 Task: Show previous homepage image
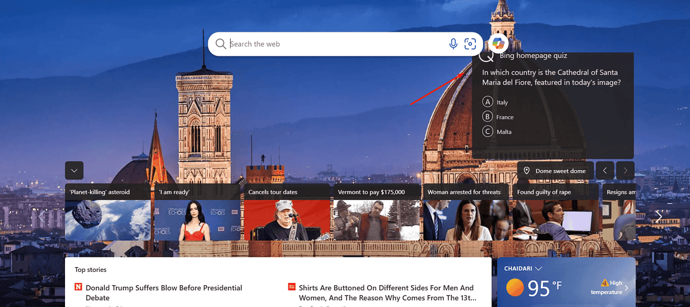(605, 170)
